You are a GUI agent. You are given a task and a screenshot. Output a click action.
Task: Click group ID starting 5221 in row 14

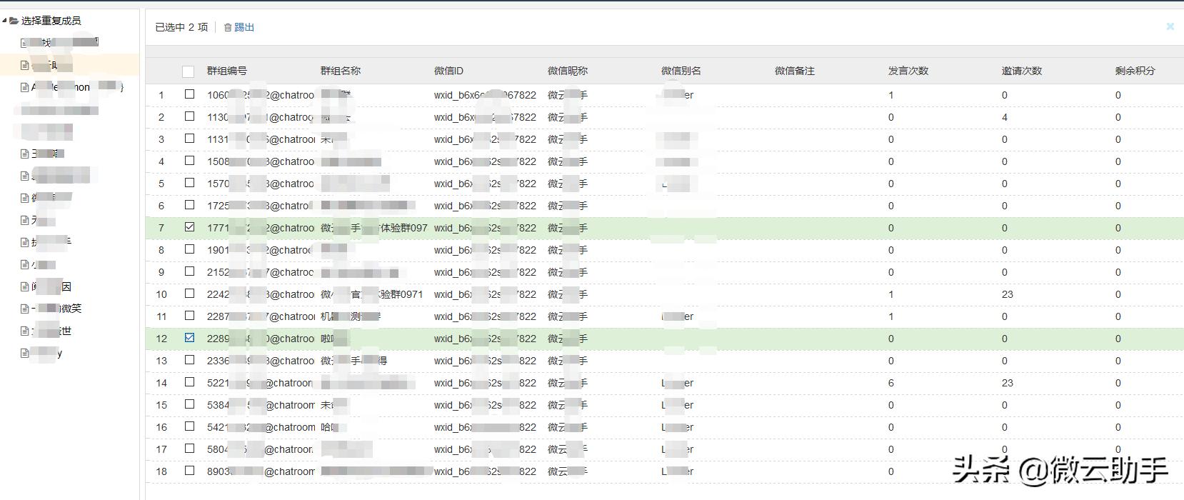[260, 383]
